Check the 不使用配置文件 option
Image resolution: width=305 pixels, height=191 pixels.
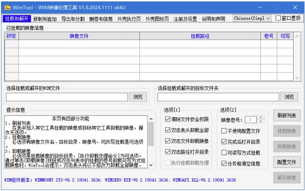point(224,131)
